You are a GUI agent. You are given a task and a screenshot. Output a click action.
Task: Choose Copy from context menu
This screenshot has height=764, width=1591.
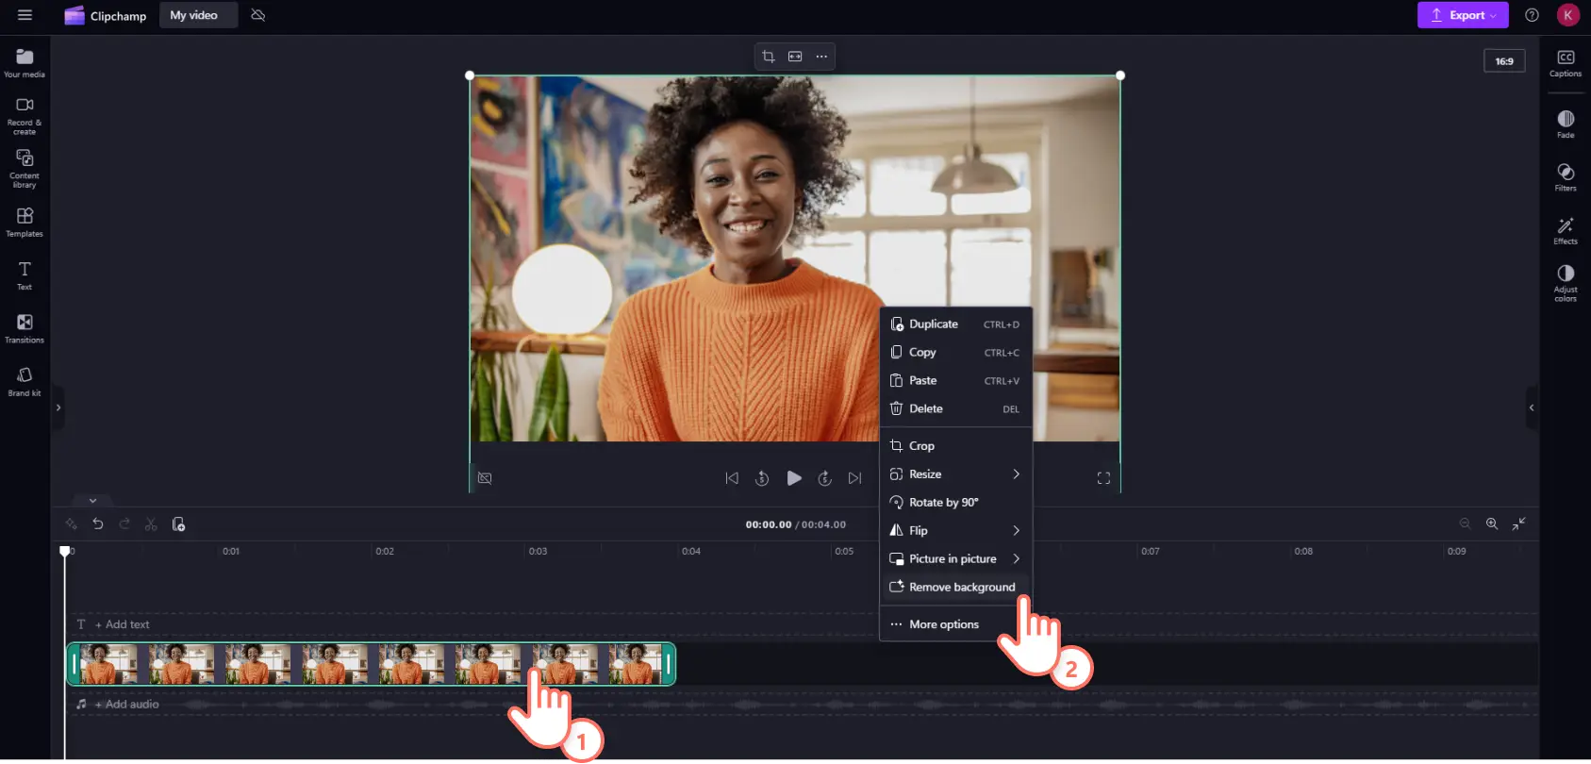coord(956,352)
